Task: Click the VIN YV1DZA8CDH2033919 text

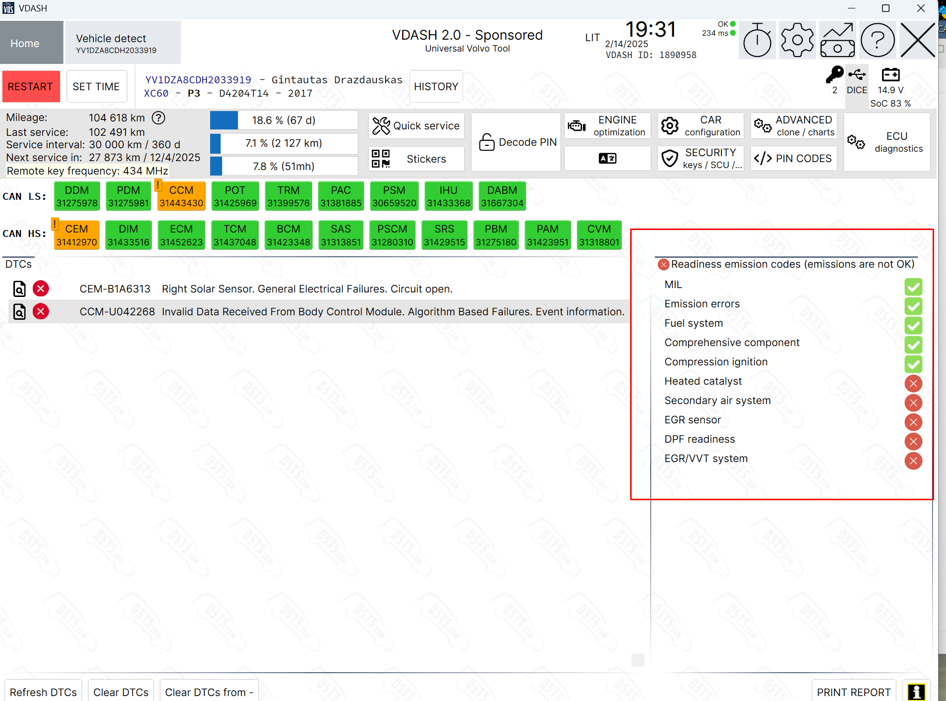Action: pos(198,80)
